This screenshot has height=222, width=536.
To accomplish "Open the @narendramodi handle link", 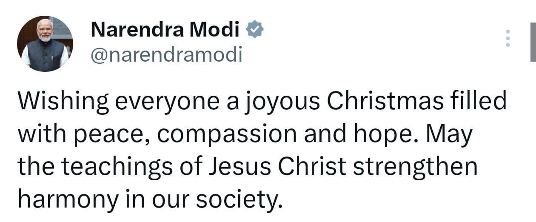I will [166, 54].
